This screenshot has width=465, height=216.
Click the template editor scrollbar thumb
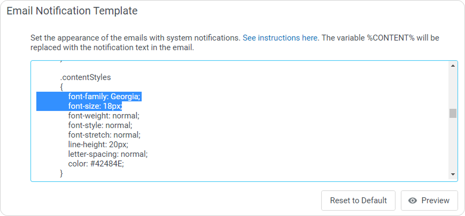tap(453, 113)
